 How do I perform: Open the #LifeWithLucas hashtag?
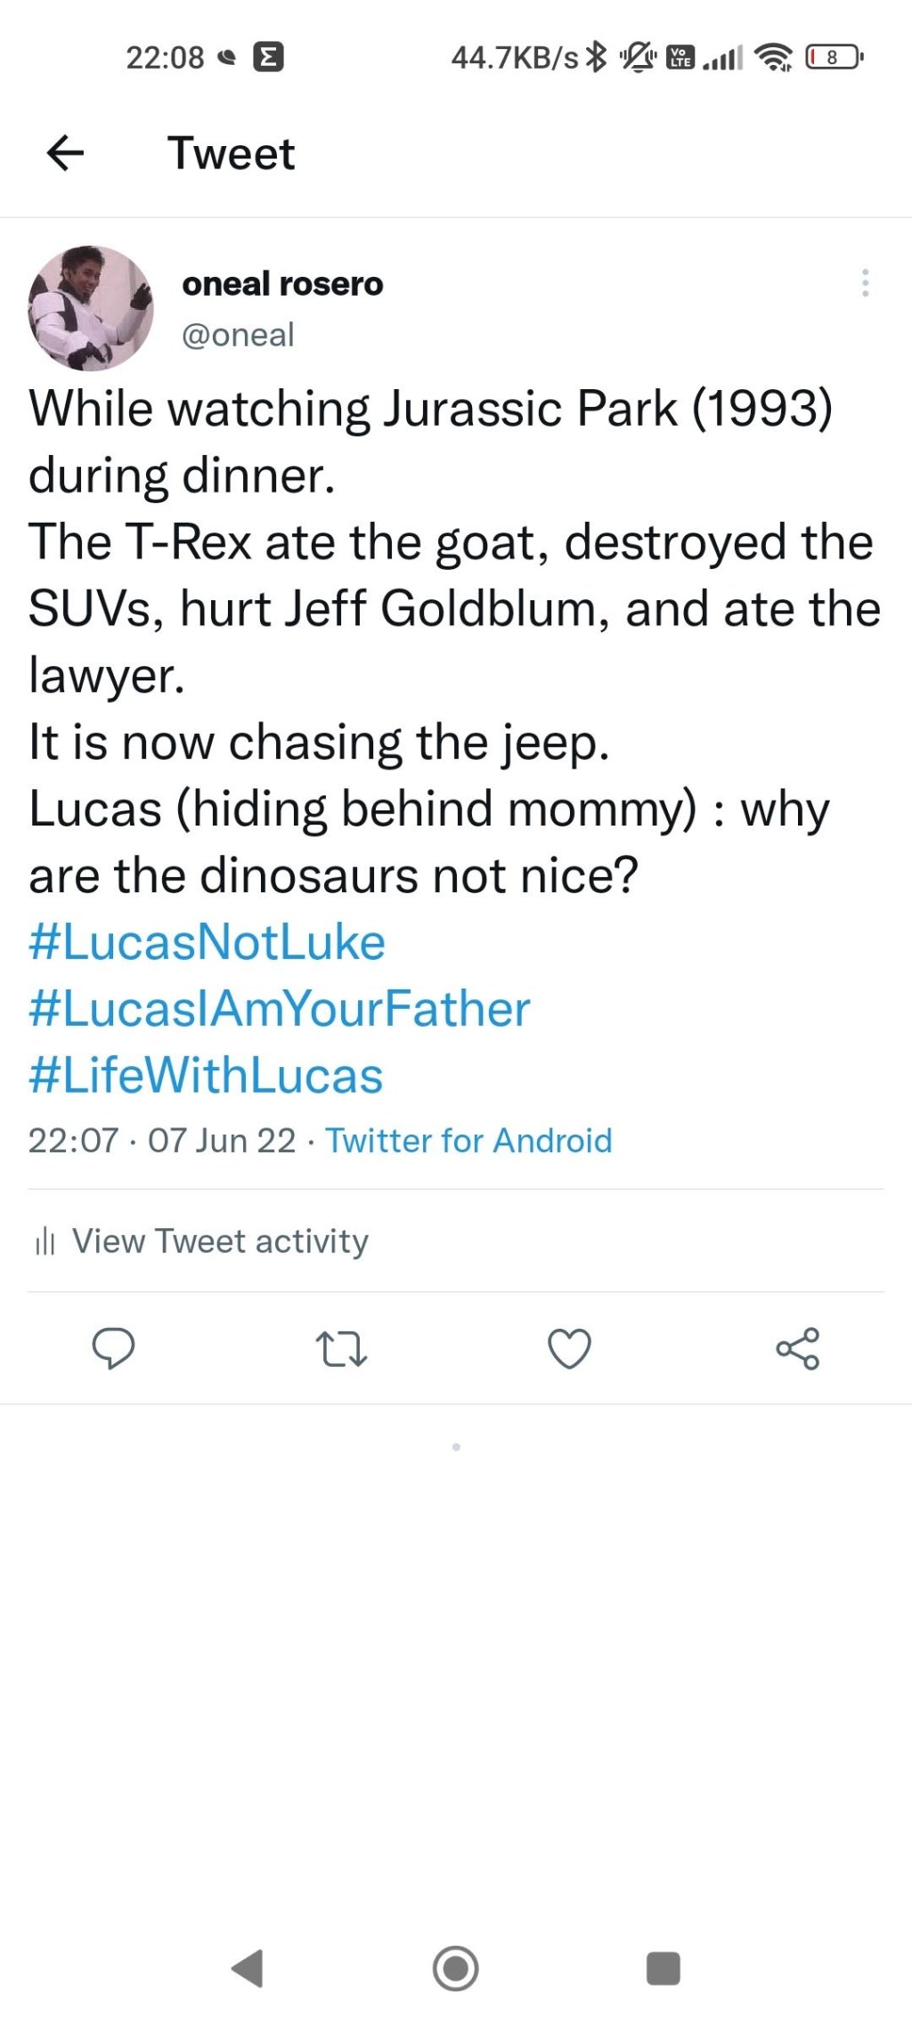coord(206,1076)
